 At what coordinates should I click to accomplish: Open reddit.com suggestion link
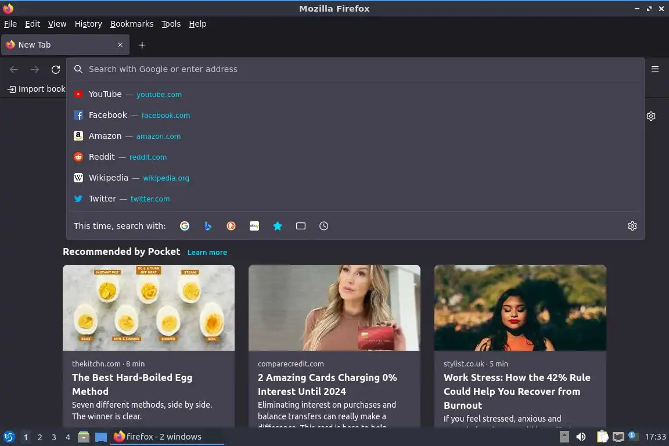148,157
